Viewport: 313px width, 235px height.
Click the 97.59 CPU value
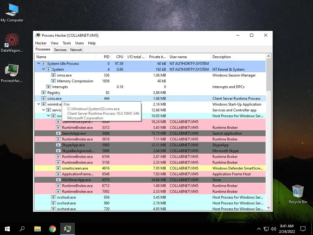click(x=119, y=64)
